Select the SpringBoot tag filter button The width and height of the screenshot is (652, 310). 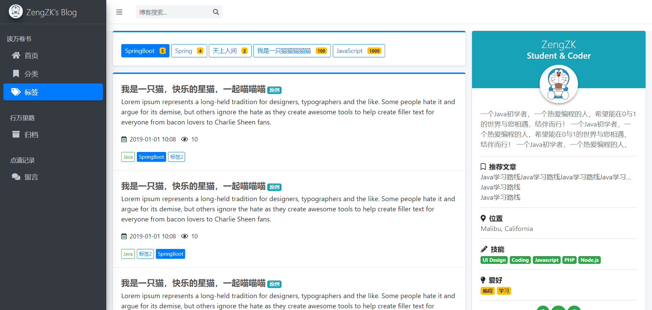click(145, 51)
